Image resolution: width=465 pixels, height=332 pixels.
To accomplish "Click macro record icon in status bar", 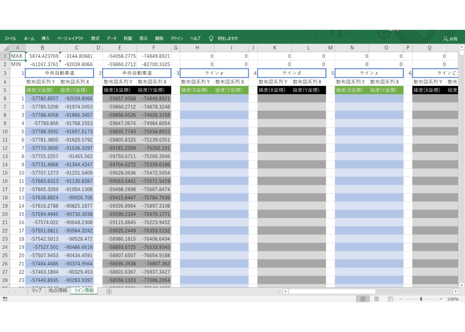I will pos(5,299).
